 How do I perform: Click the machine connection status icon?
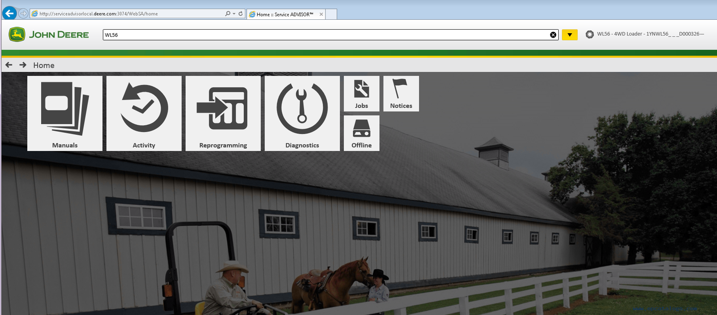coord(589,35)
